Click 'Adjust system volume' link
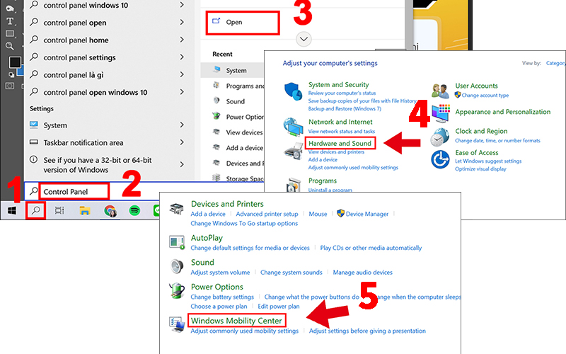The width and height of the screenshot is (566, 354). (220, 273)
